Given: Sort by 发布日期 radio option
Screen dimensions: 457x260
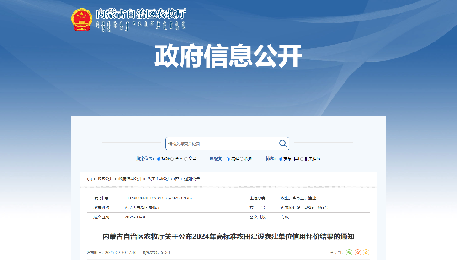Looking at the screenshot, I should (281, 159).
